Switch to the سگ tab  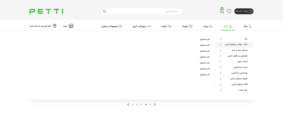[x=247, y=26]
